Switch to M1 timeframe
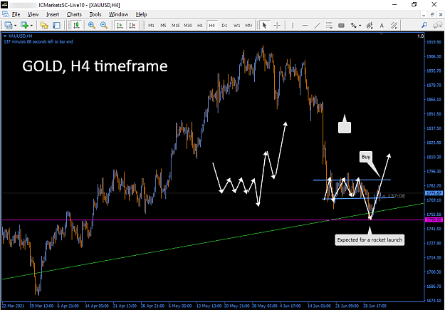 [x=151, y=26]
